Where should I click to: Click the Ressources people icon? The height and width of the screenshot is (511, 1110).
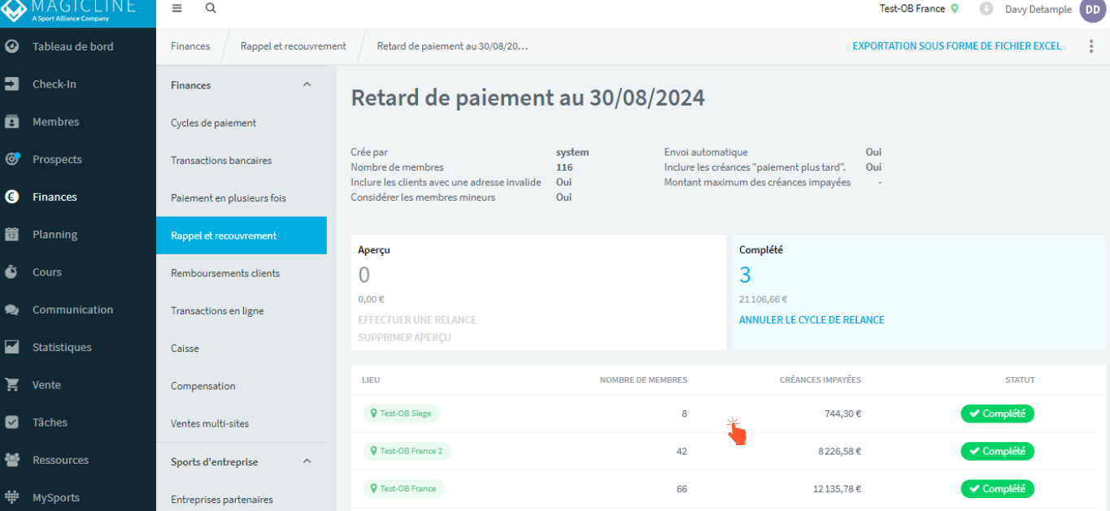coord(12,460)
